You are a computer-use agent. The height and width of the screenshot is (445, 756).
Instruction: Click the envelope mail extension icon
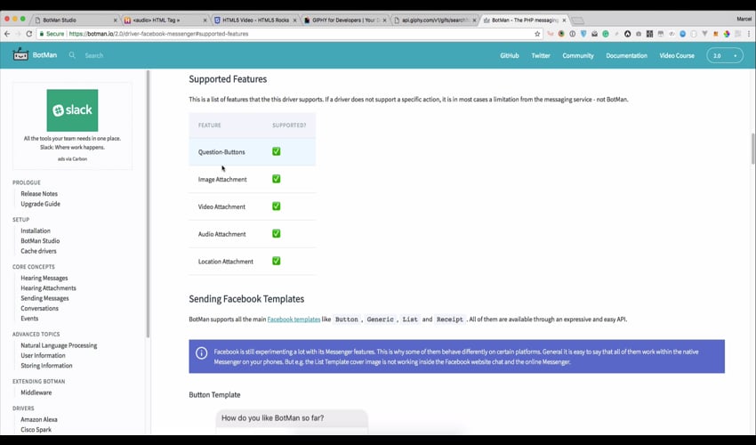pos(594,34)
